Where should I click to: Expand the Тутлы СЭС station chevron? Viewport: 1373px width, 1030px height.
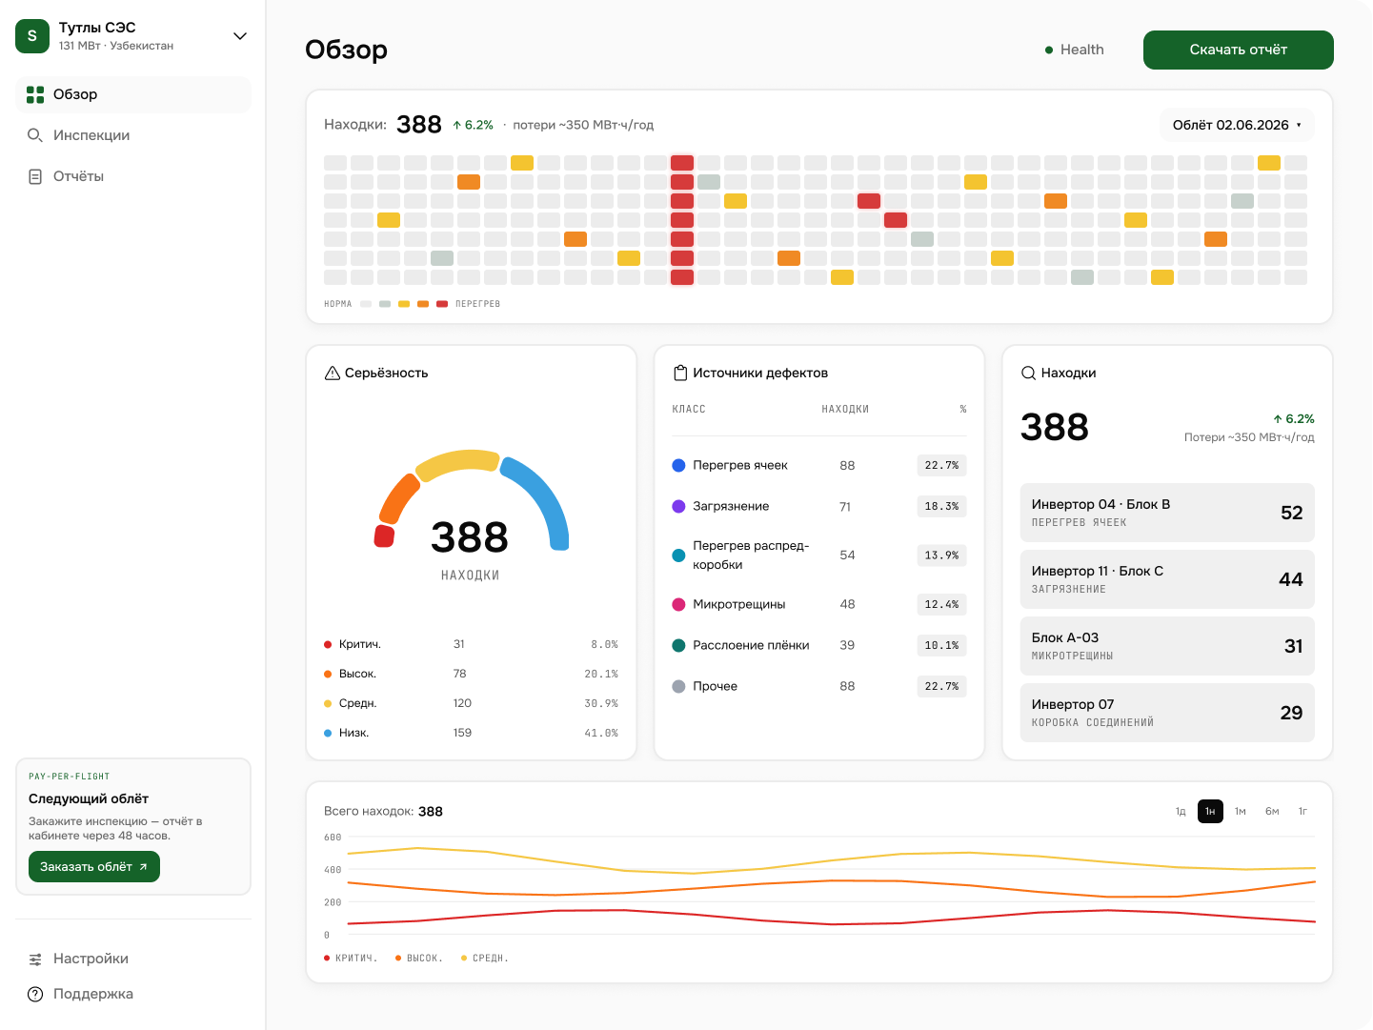tap(240, 36)
